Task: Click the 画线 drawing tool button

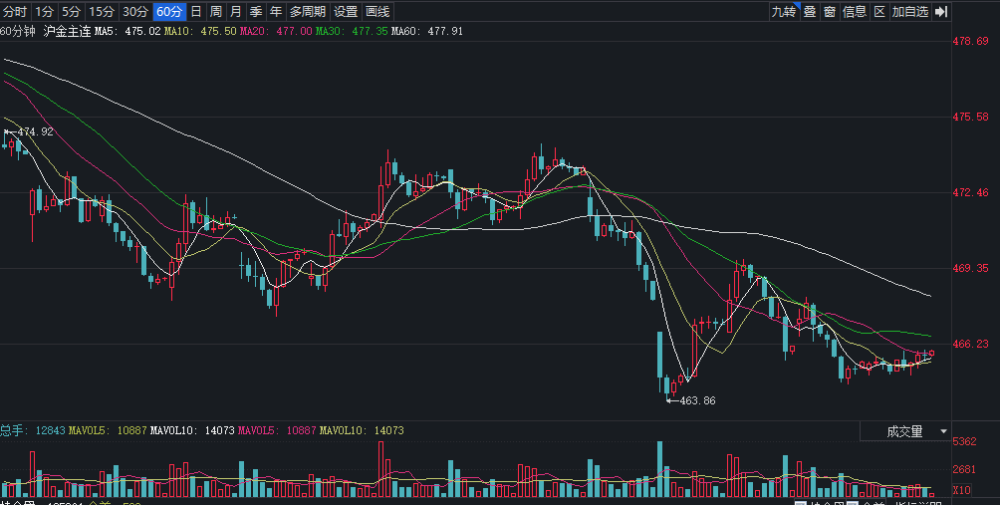Action: 377,12
